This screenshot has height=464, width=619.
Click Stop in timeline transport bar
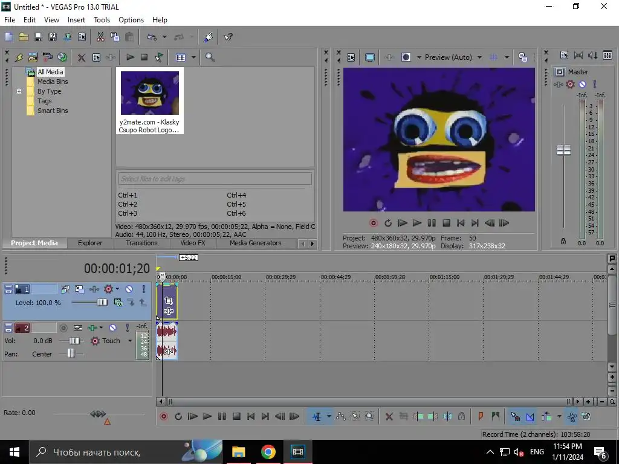236,417
